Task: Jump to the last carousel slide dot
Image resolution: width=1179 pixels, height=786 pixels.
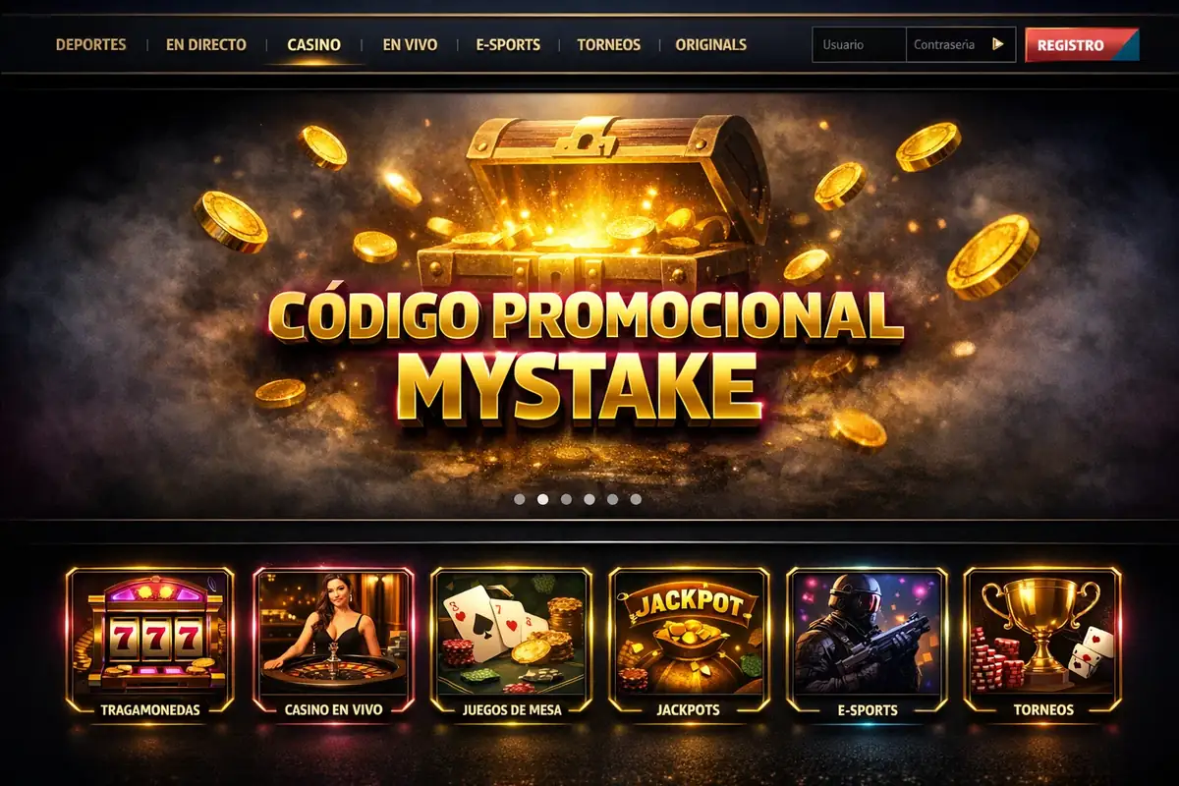Action: [636, 499]
